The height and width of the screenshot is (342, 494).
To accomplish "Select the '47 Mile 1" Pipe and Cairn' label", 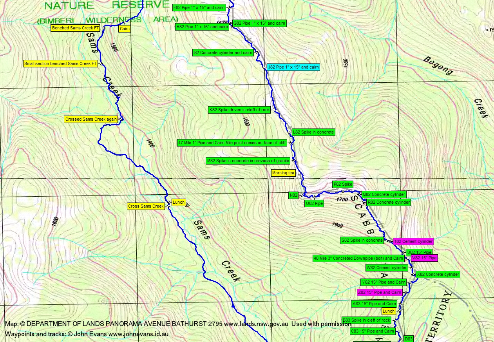I will click(232, 143).
